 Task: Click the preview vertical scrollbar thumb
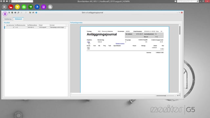click(180, 30)
